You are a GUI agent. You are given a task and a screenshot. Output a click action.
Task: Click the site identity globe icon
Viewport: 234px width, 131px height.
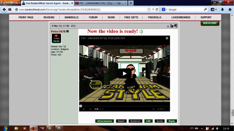(16, 10)
